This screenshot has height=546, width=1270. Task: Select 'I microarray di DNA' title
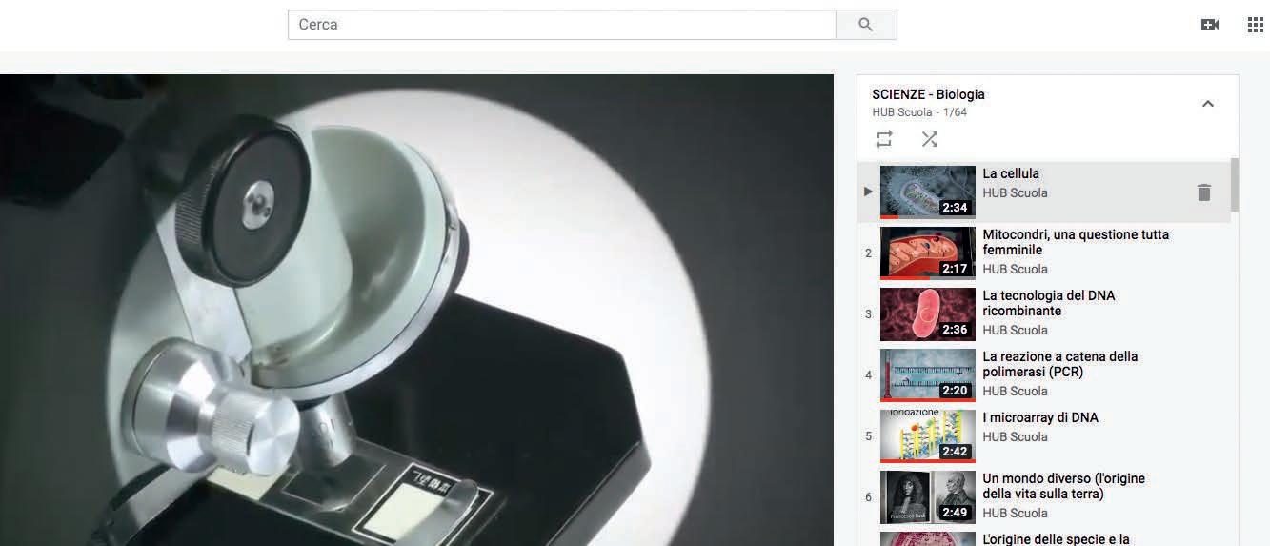(x=1040, y=417)
